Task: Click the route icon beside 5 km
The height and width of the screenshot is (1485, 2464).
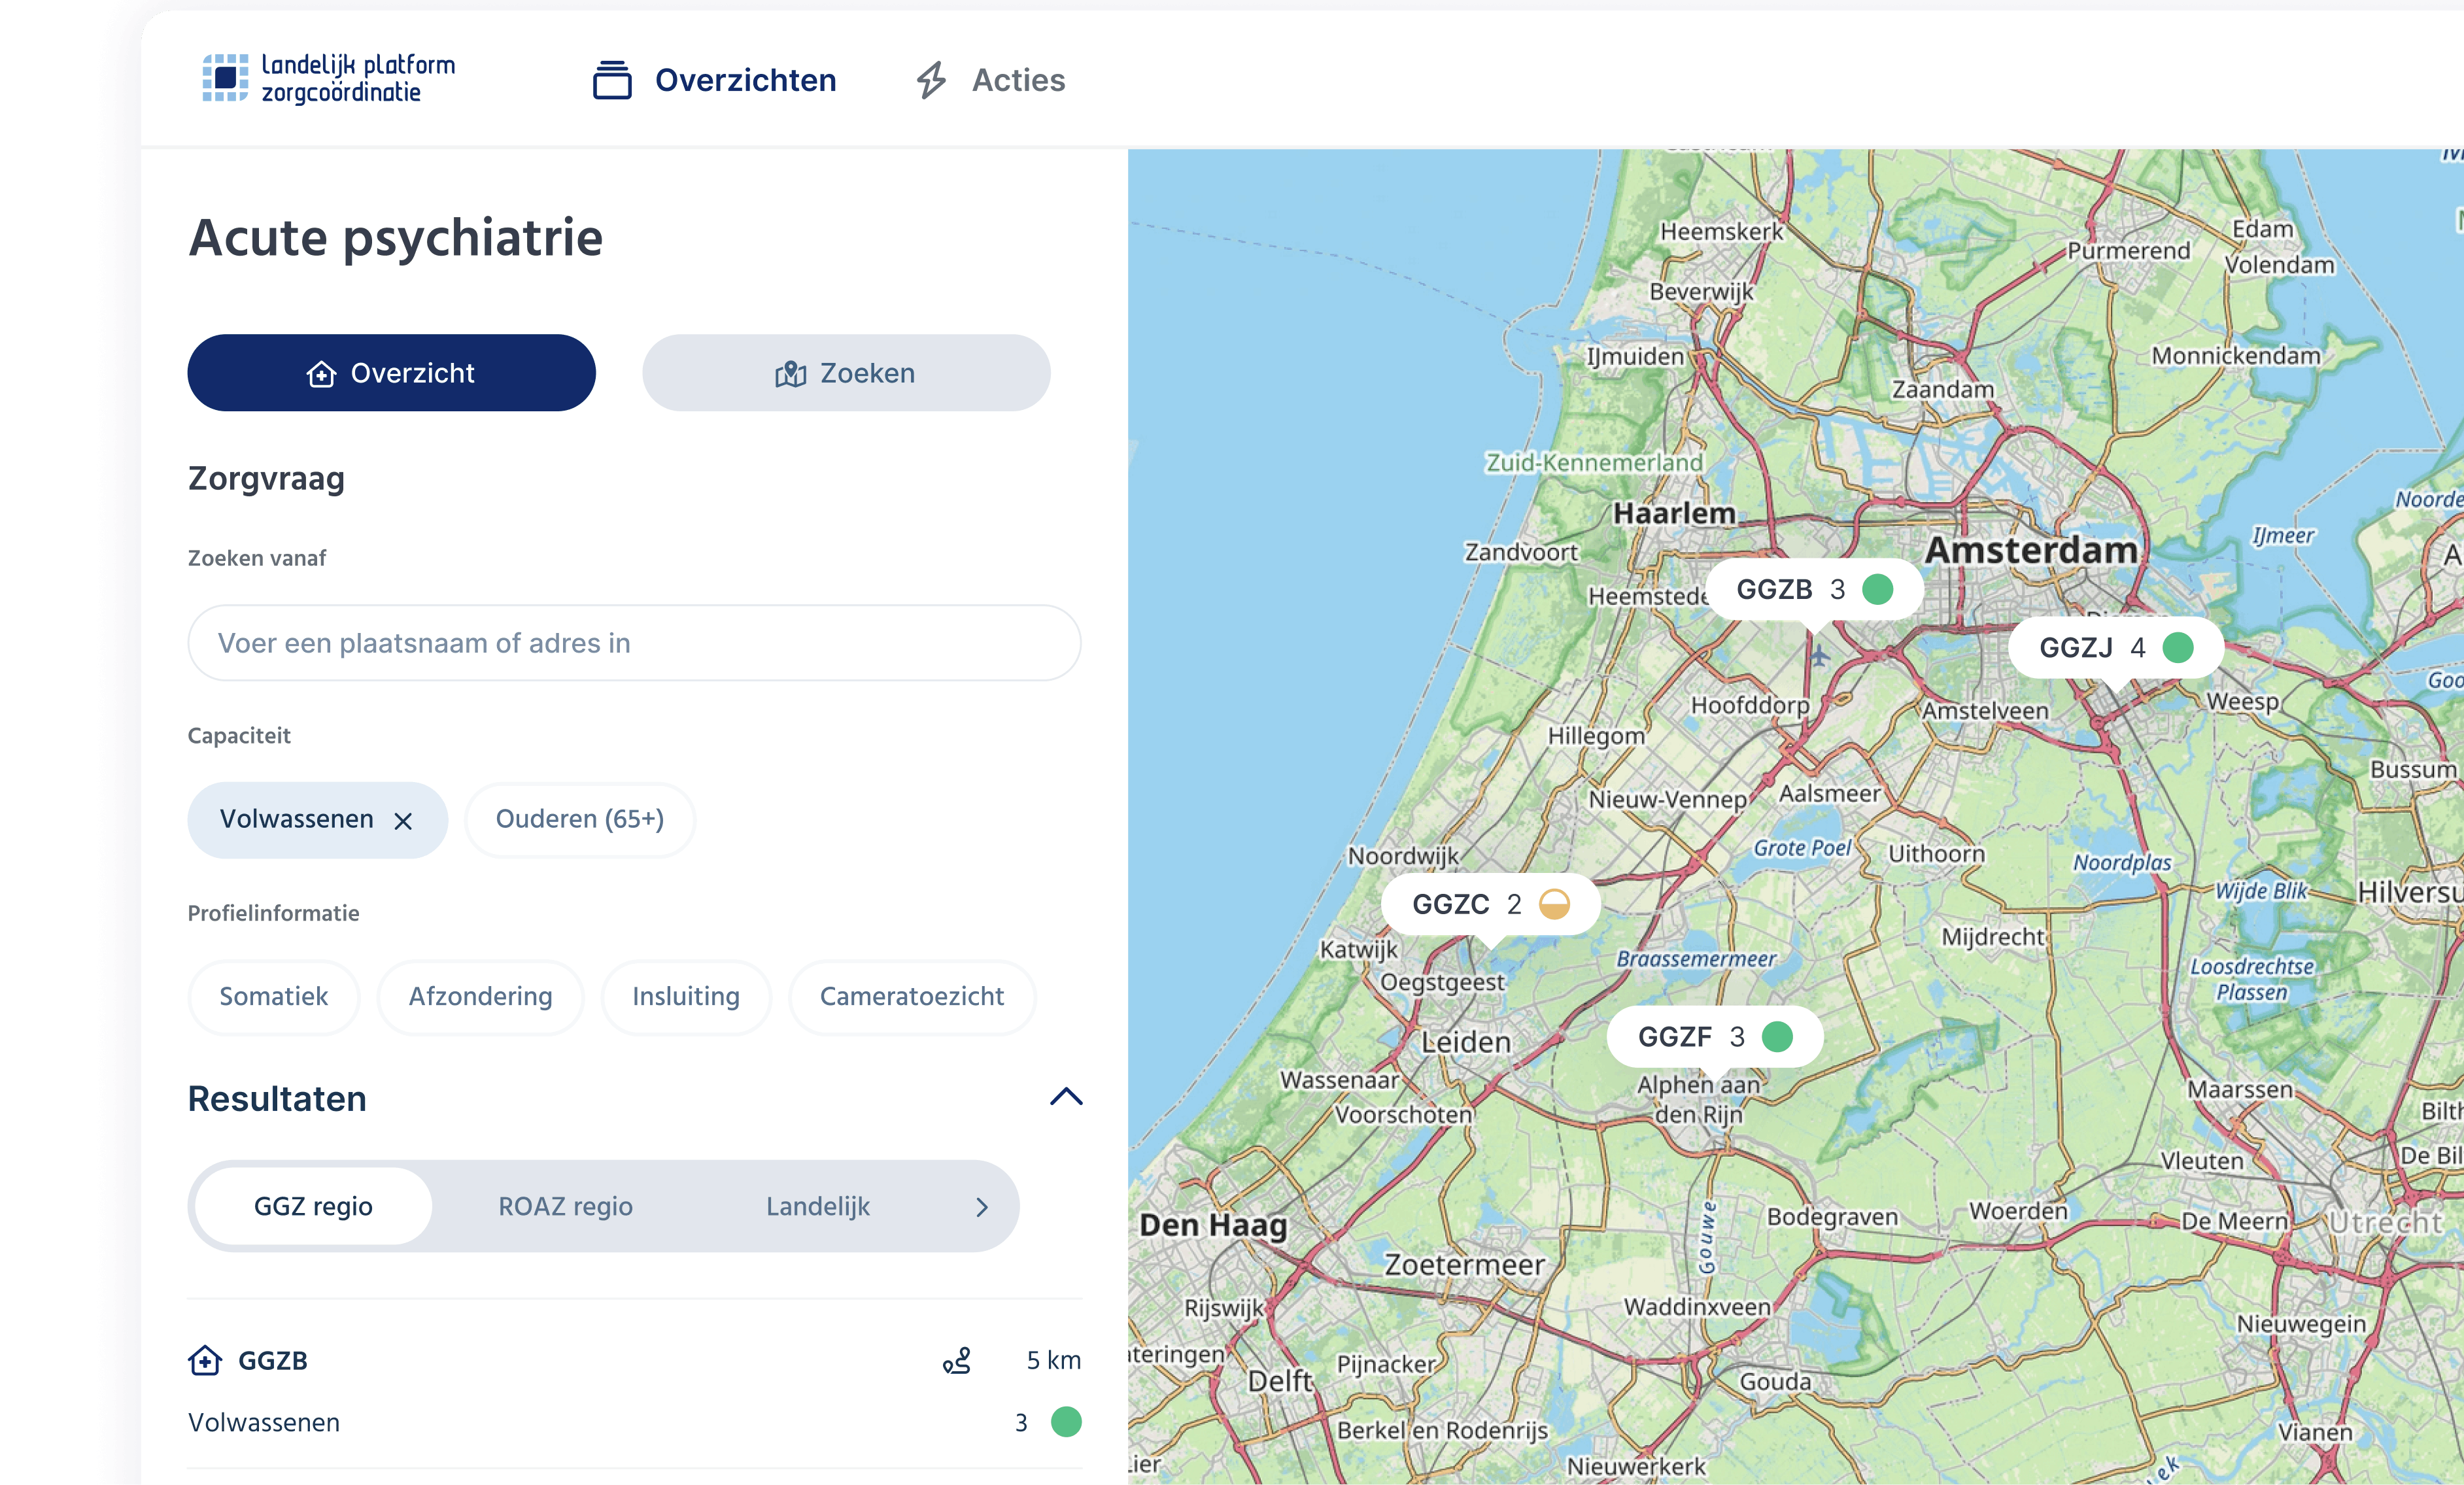Action: point(957,1361)
